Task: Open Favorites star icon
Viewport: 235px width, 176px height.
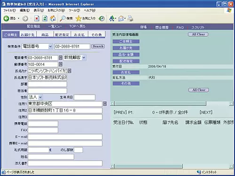Action: pyautogui.click(x=78, y=18)
